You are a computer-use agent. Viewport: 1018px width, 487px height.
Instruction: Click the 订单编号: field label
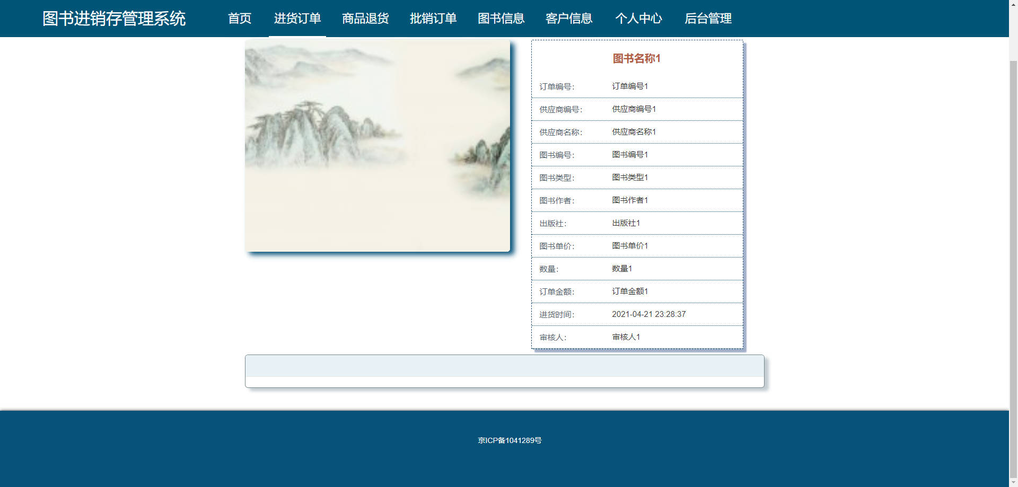click(x=557, y=86)
